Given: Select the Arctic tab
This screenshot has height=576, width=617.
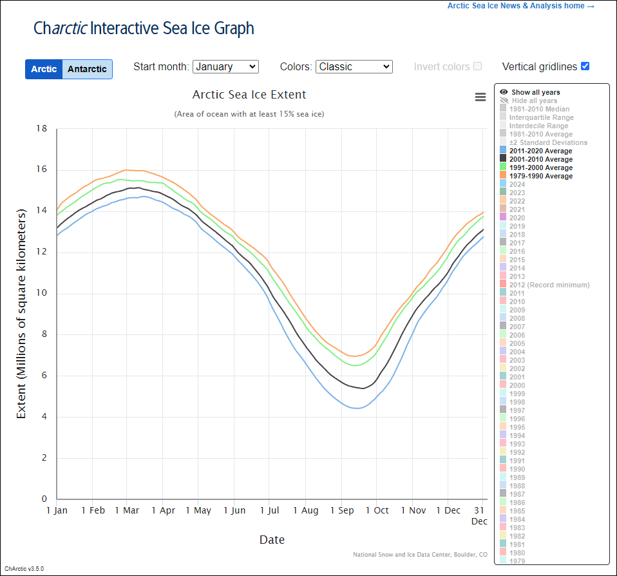Looking at the screenshot, I should [44, 69].
